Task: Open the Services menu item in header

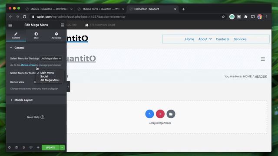Action: (240, 39)
